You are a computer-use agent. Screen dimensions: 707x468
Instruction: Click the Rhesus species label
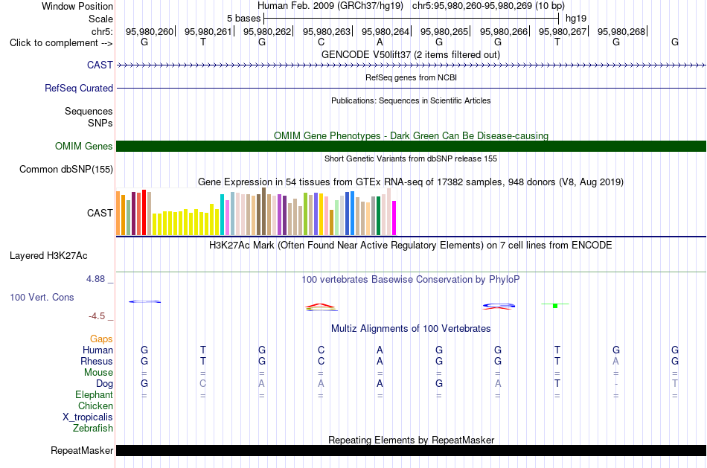pos(97,361)
